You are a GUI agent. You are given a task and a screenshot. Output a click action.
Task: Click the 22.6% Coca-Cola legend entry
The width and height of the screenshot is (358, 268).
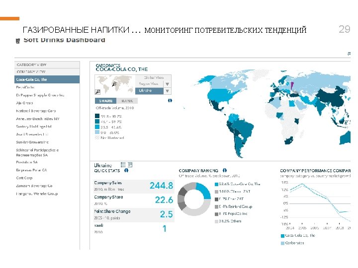coord(238,184)
